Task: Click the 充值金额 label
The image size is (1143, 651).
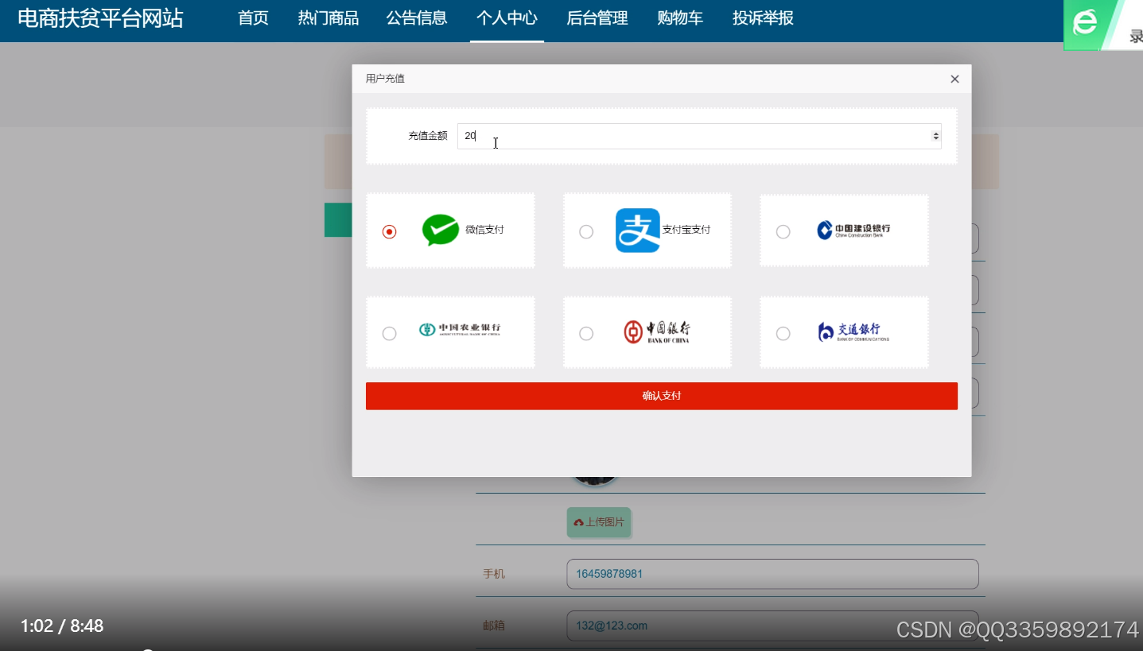Action: (428, 136)
